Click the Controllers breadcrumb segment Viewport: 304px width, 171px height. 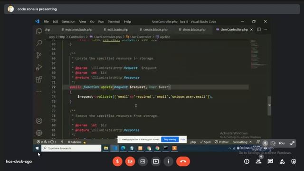77,37
